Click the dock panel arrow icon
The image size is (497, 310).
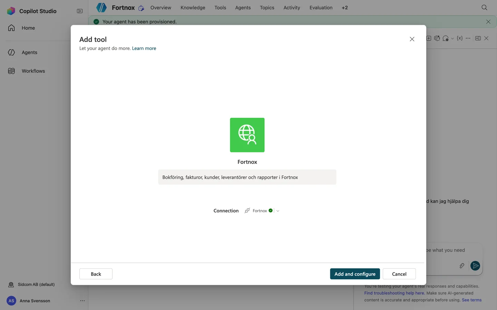pos(478,38)
